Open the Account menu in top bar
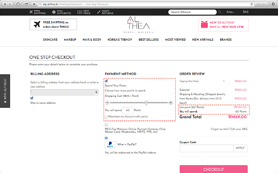 point(231,12)
